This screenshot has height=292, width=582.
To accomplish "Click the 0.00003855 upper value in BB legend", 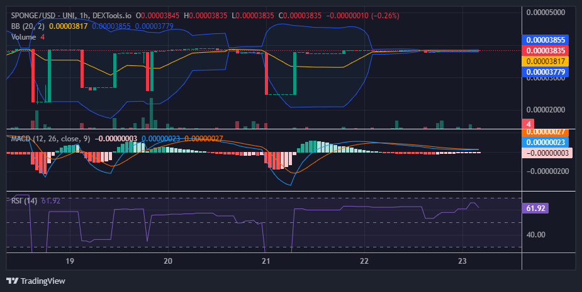I will (x=111, y=26).
